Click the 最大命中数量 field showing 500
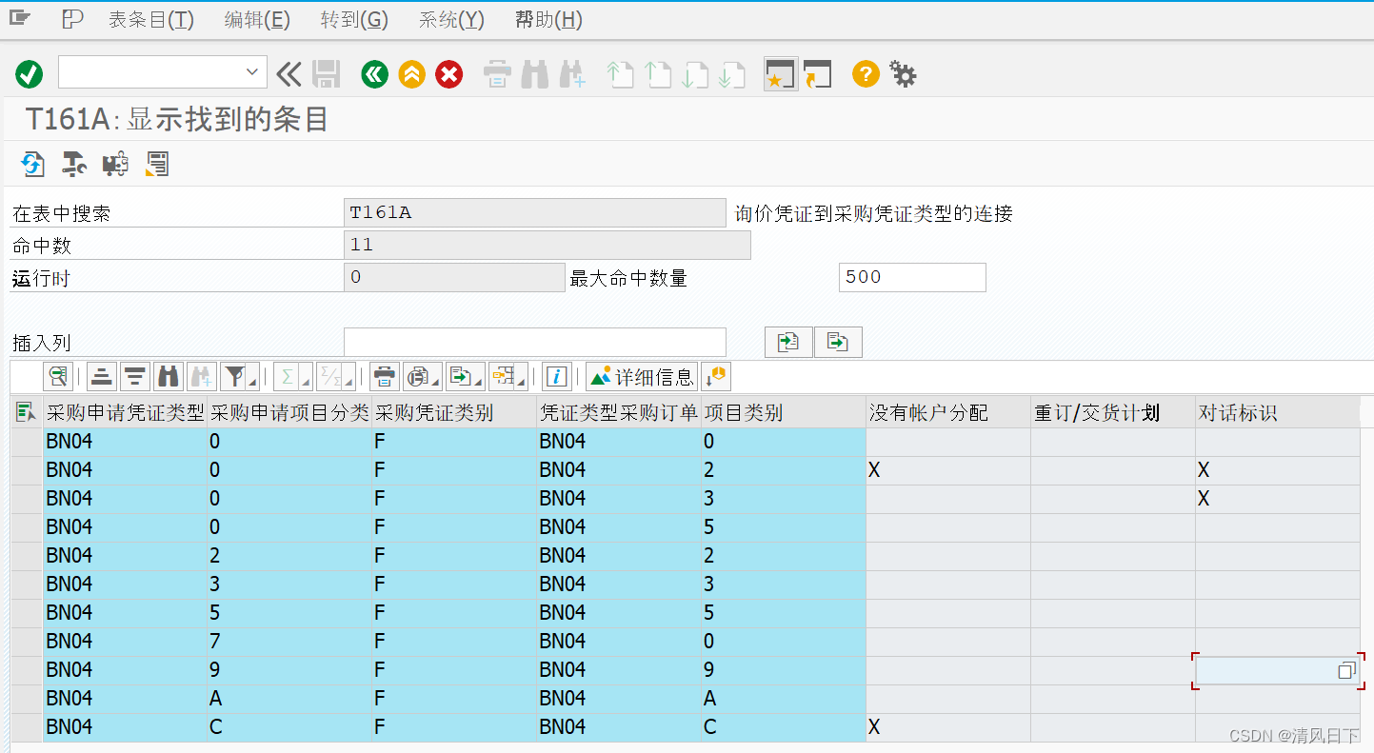The width and height of the screenshot is (1374, 753). click(911, 277)
